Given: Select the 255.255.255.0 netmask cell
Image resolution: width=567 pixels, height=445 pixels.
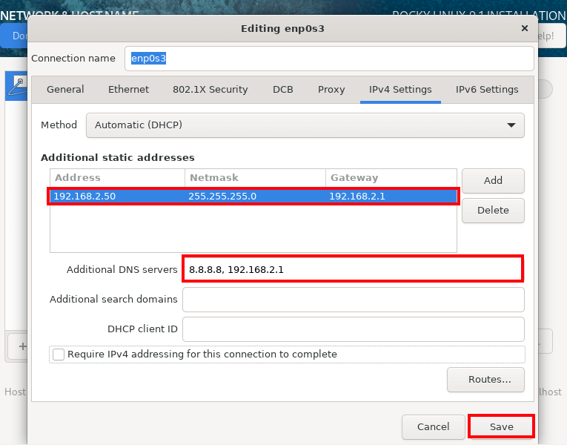Looking at the screenshot, I should [x=222, y=197].
